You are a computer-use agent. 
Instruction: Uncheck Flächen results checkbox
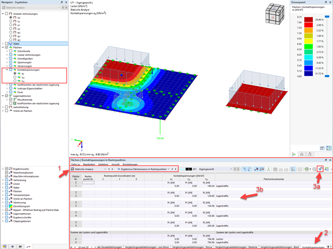pyautogui.click(x=7, y=48)
